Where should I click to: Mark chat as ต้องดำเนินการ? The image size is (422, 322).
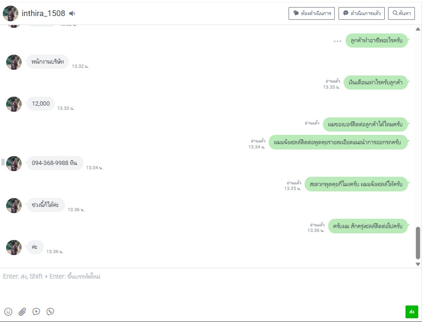click(x=312, y=13)
